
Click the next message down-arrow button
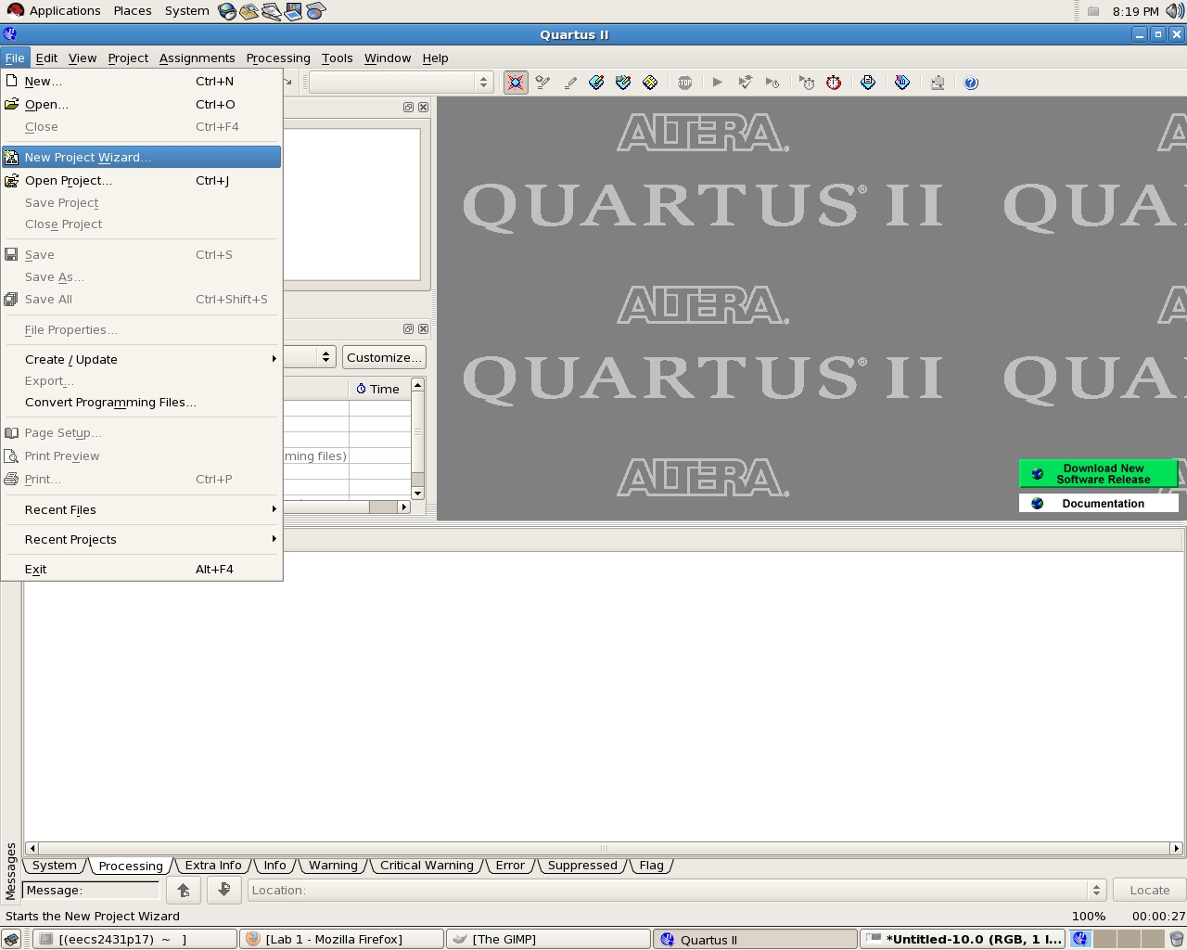(223, 890)
